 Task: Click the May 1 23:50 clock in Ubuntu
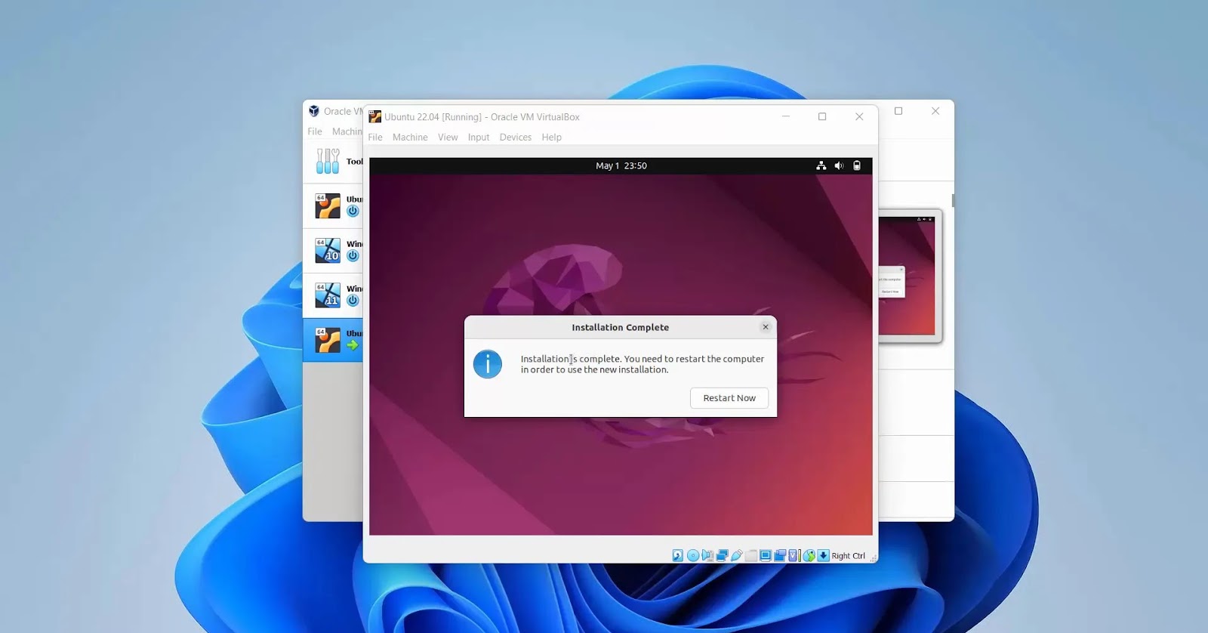point(621,165)
